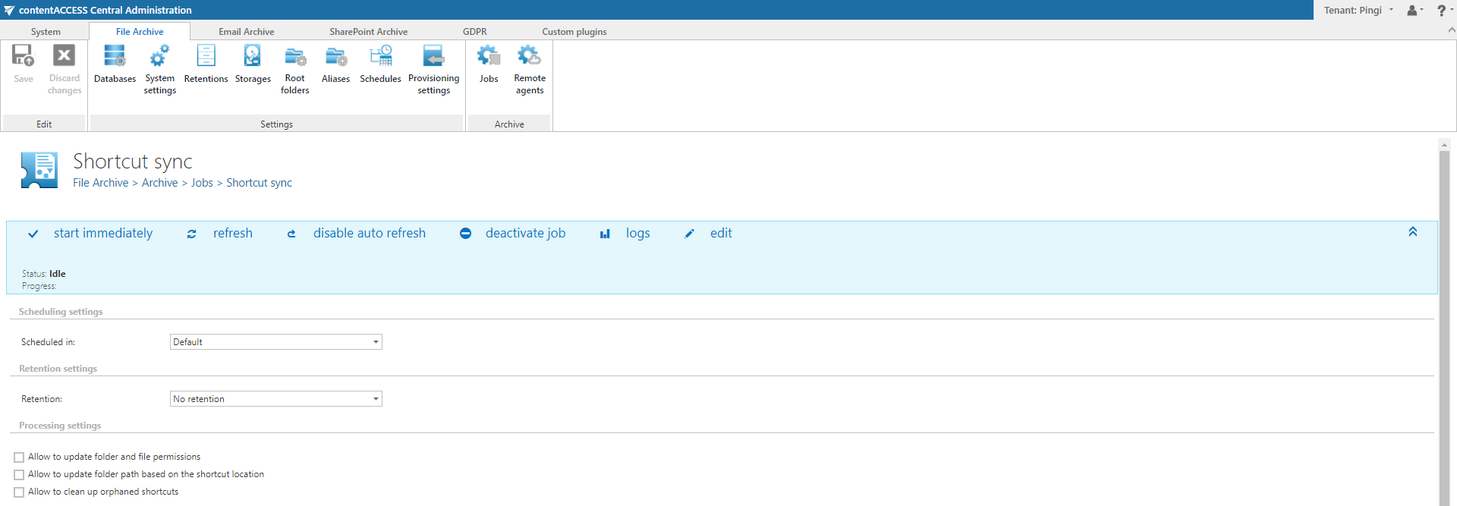The width and height of the screenshot is (1457, 506).
Task: Switch to the GDPR tab
Action: point(474,32)
